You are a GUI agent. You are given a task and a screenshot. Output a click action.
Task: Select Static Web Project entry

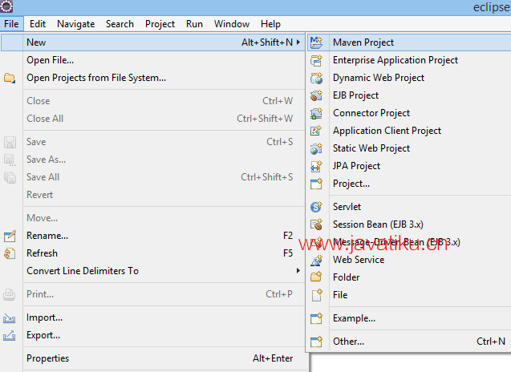[409, 148]
